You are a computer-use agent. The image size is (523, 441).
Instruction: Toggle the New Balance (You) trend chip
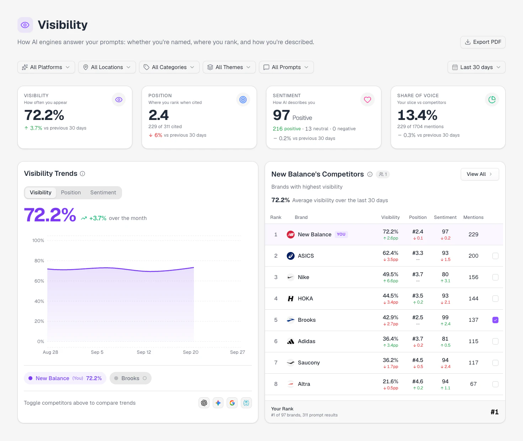pyautogui.click(x=65, y=378)
